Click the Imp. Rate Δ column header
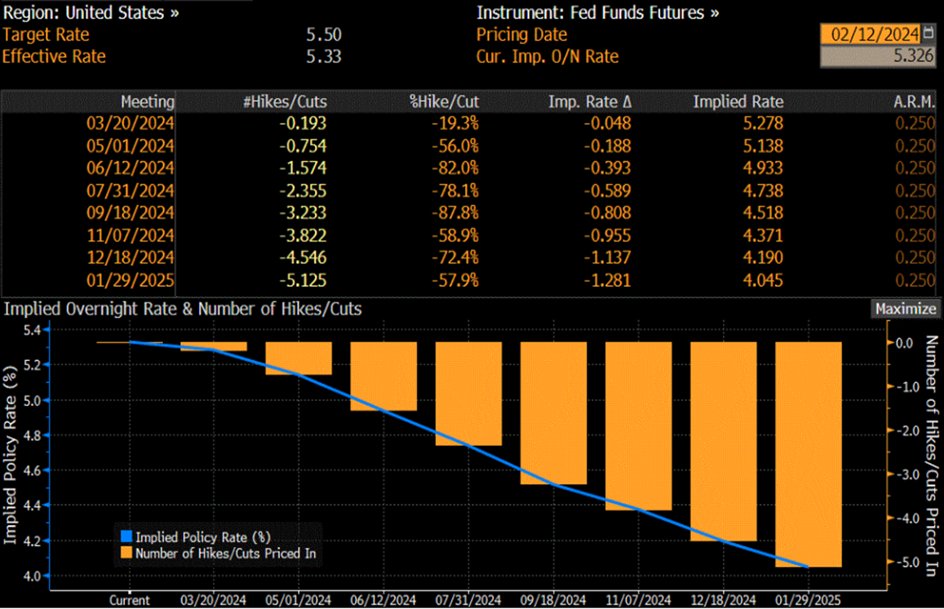Screen dimensions: 944x609 (588, 102)
